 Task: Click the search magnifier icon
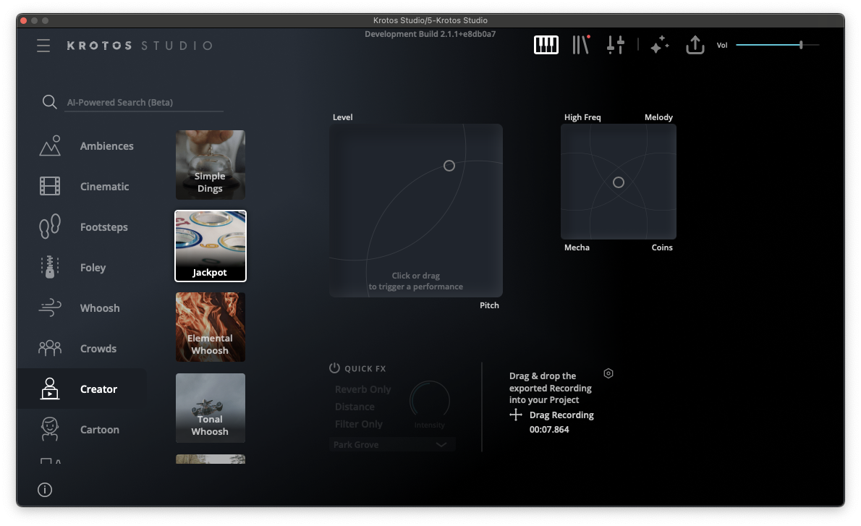(49, 101)
